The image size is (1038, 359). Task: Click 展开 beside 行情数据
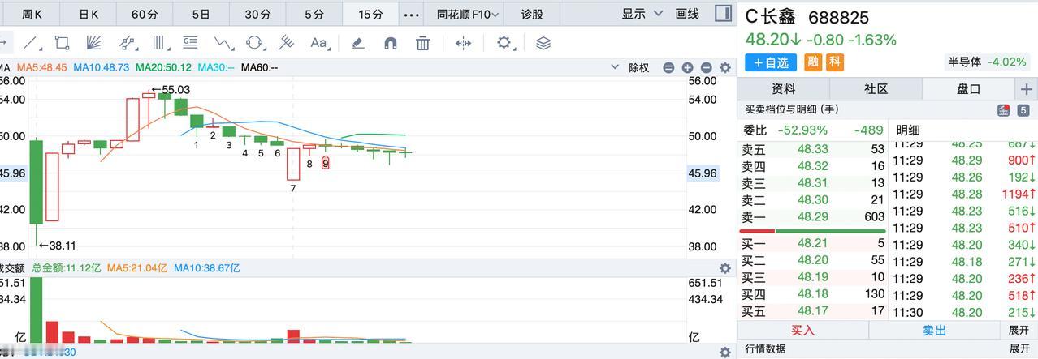tap(1019, 348)
